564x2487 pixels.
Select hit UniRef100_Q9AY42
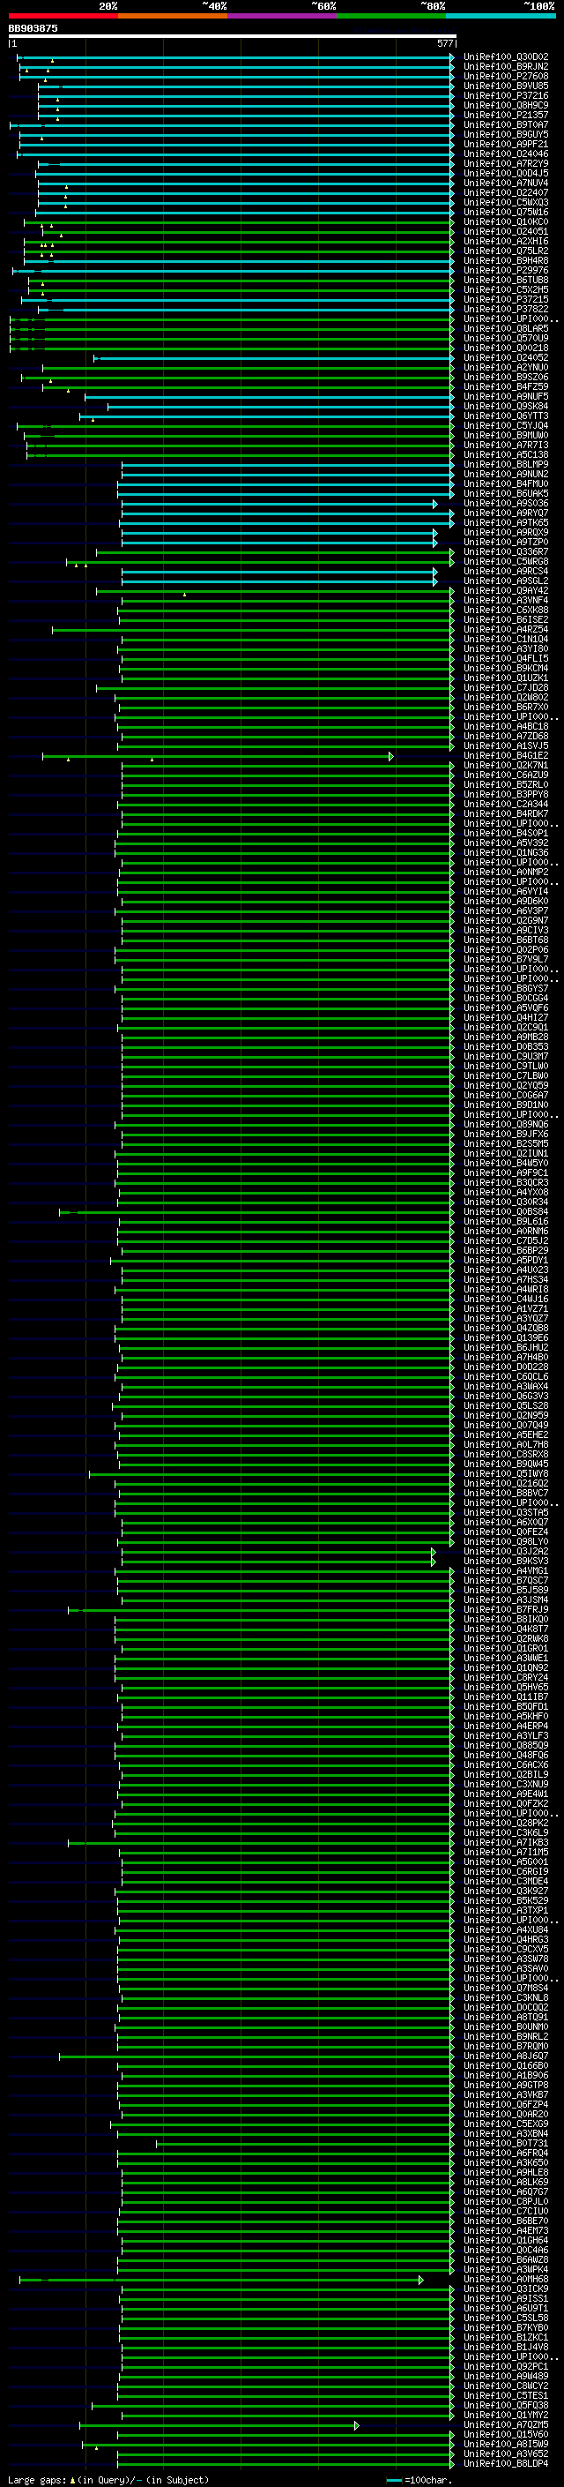pos(505,590)
